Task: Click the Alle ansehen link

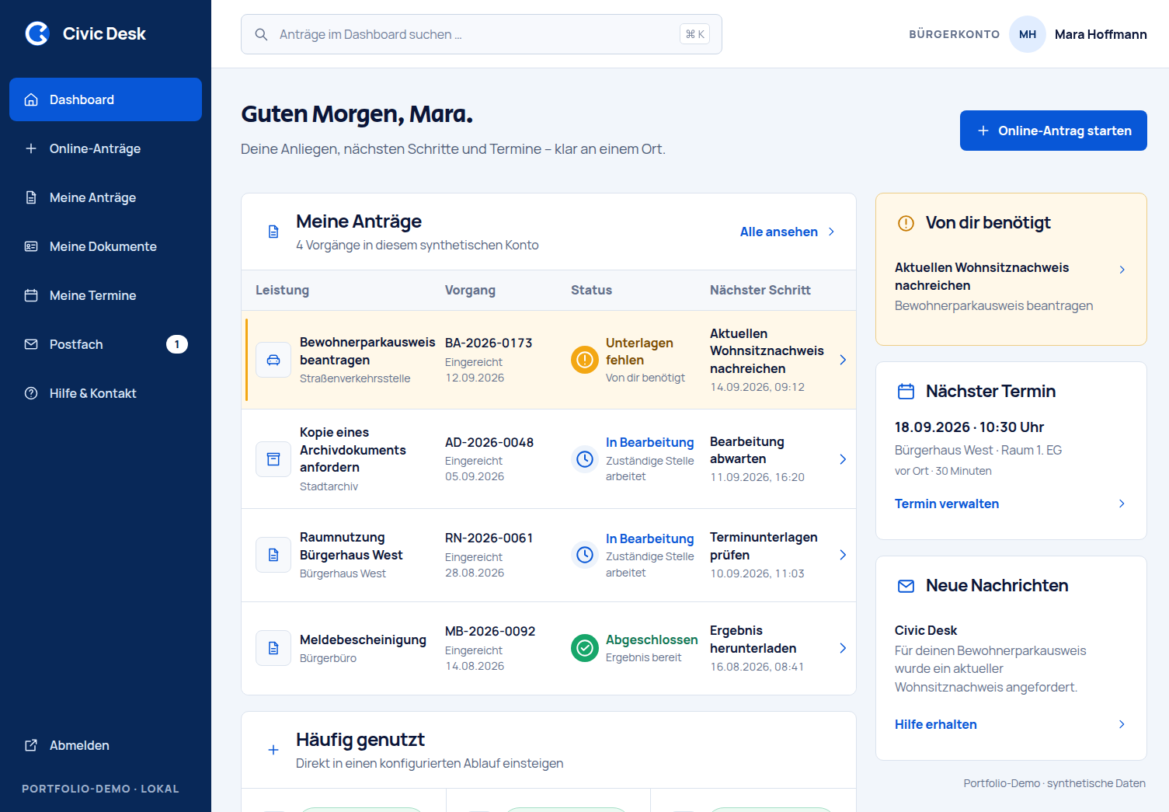Action: coord(788,232)
